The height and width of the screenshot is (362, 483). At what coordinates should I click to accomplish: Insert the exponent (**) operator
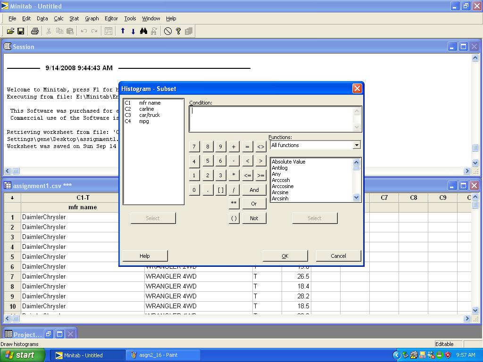[x=233, y=203]
